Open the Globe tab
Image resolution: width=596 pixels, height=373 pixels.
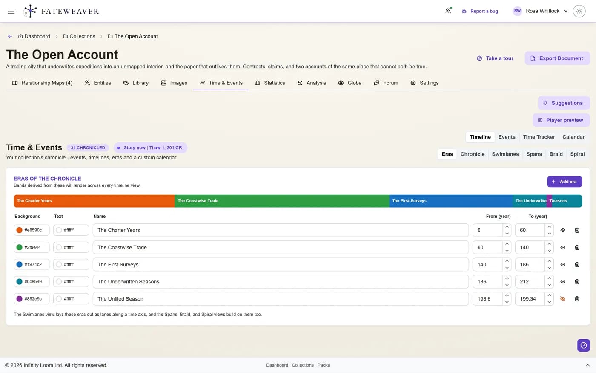point(350,83)
